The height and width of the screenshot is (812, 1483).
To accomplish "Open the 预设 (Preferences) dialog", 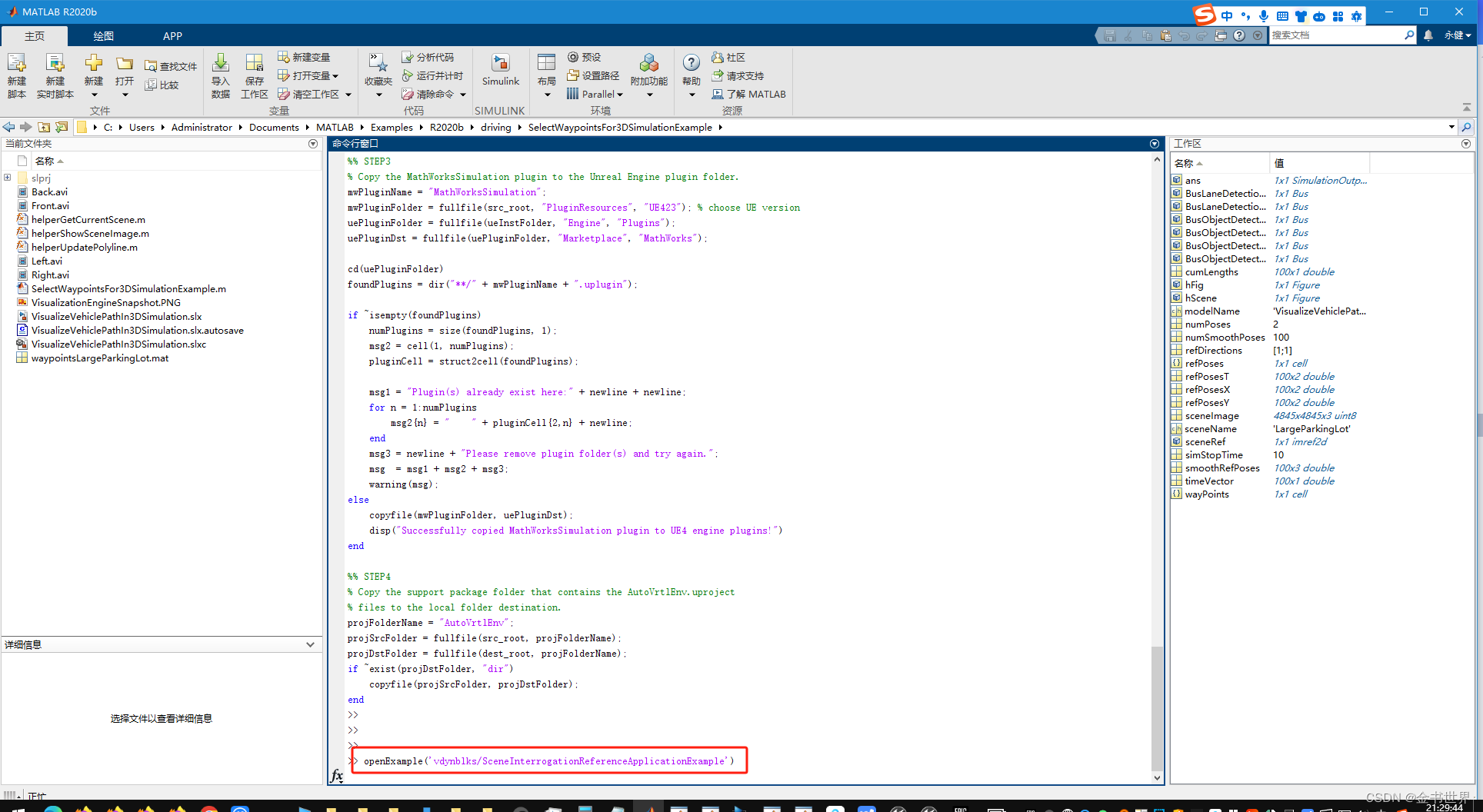I will pyautogui.click(x=585, y=57).
